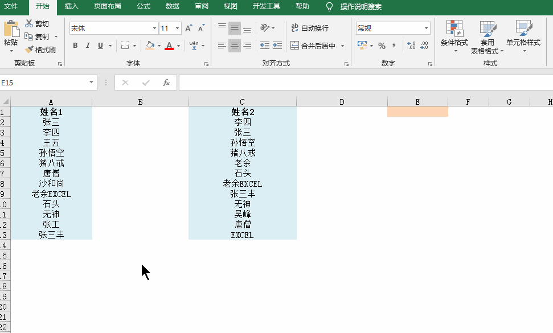Open the clipboard group dialog launcher

tap(60, 64)
